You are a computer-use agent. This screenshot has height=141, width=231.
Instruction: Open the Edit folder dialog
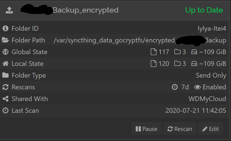[x=211, y=129]
